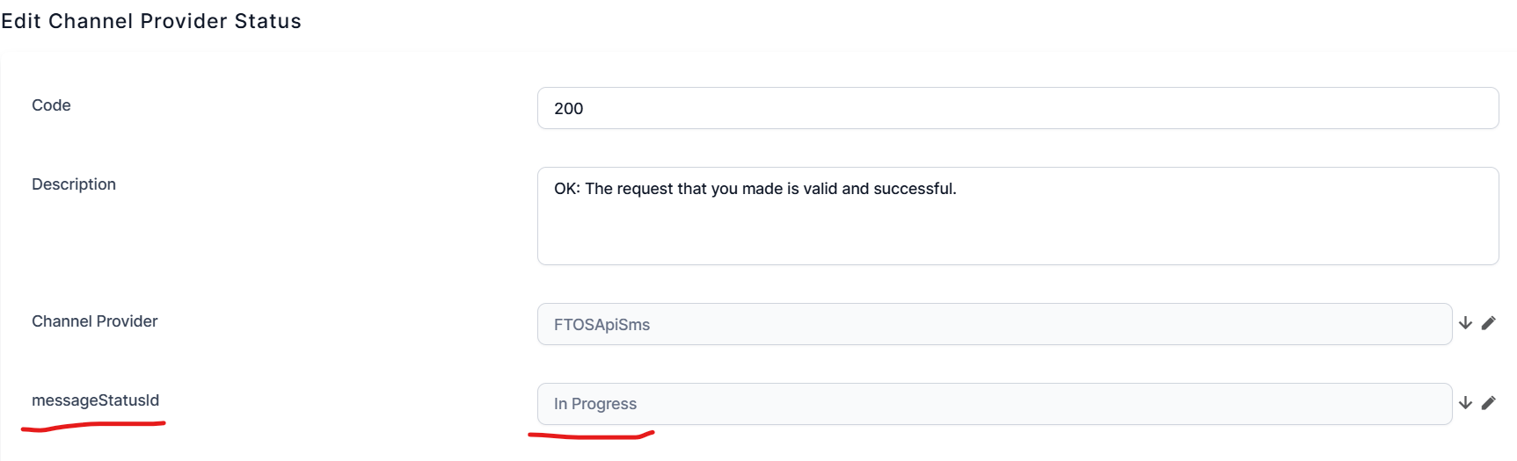This screenshot has width=1517, height=461.
Task: Open the messageStatusId dropdown arrow
Action: point(1465,403)
